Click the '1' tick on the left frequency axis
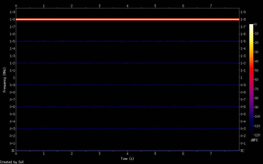The height and width of the screenshot is (164, 263). click(14, 78)
